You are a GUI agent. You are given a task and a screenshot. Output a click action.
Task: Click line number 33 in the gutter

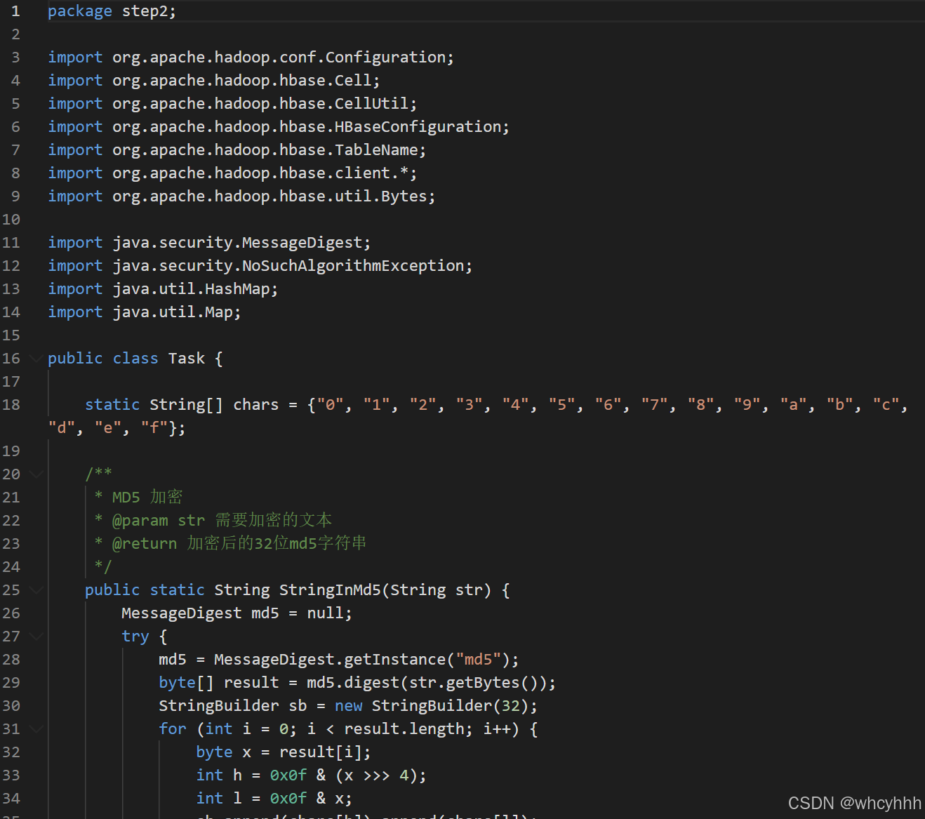click(11, 775)
